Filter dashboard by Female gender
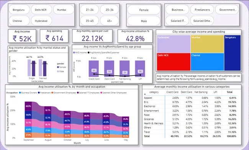 click(144, 10)
